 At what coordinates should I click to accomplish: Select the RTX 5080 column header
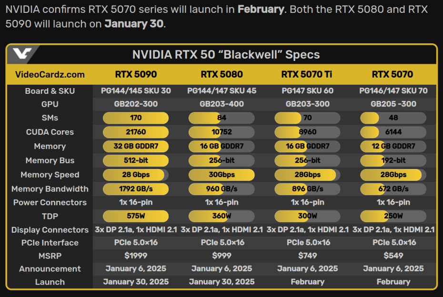pyautogui.click(x=221, y=74)
